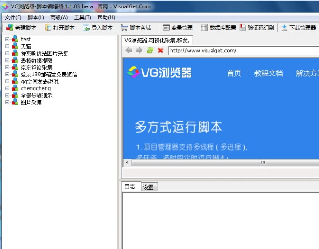
Task: Click the cube icon beside 表格数据提取
Action: [15, 60]
